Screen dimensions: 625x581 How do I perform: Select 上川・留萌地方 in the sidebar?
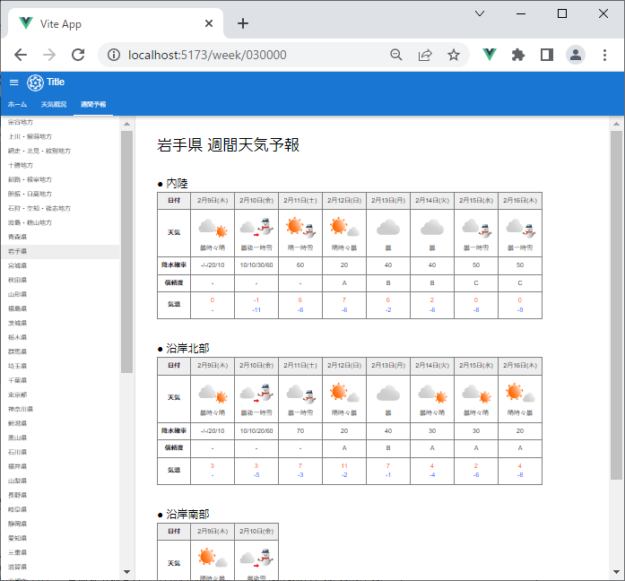(60, 136)
